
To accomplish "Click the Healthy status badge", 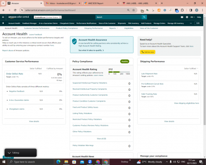I will 125,61.
